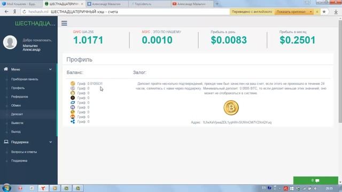Click the user avatar picture in the sidebar

[x=10, y=42]
